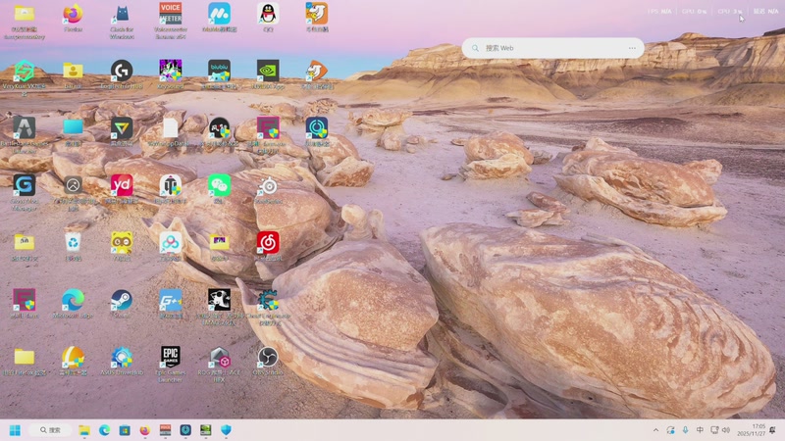Open the Cheat Engine desktop shortcut
Viewport: 785px width, 441px height.
pyautogui.click(x=268, y=307)
